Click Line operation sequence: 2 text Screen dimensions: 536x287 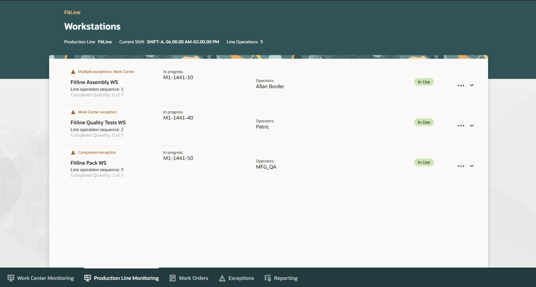(97, 129)
